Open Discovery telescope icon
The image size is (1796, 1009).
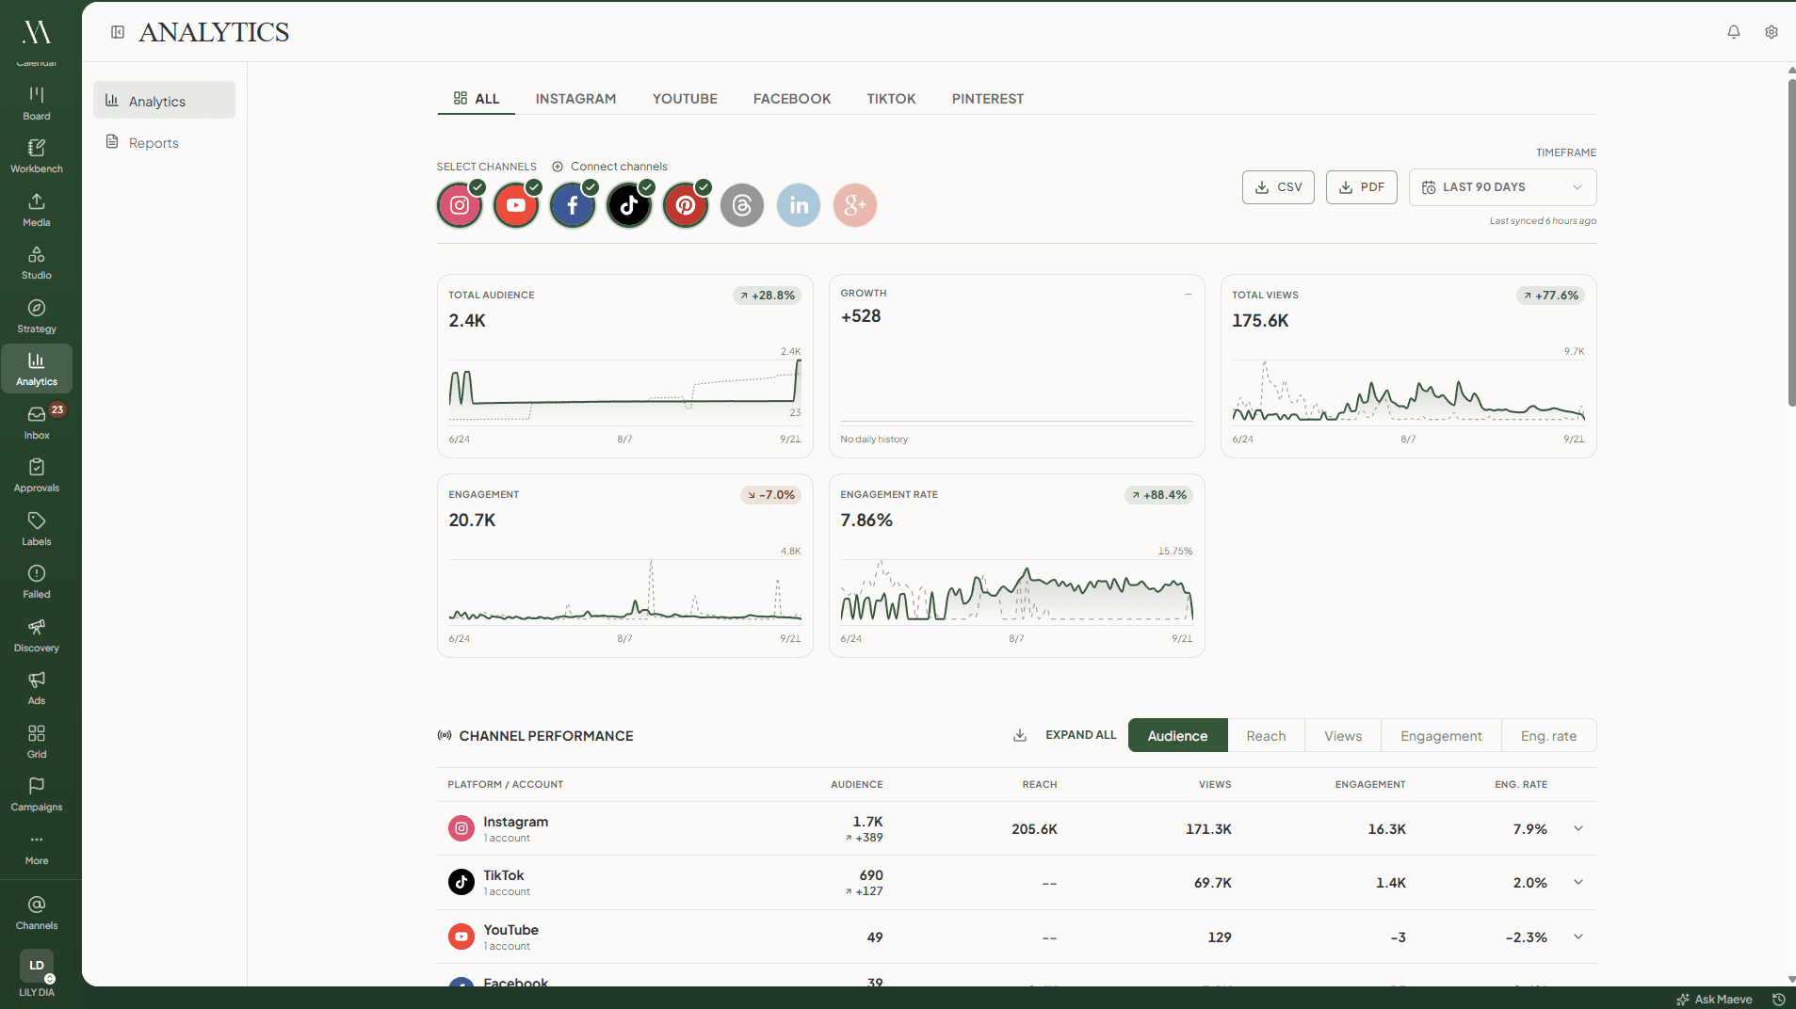point(37,635)
